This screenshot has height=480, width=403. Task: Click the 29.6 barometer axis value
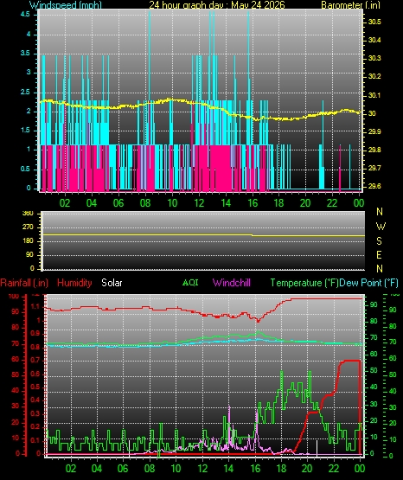[374, 186]
